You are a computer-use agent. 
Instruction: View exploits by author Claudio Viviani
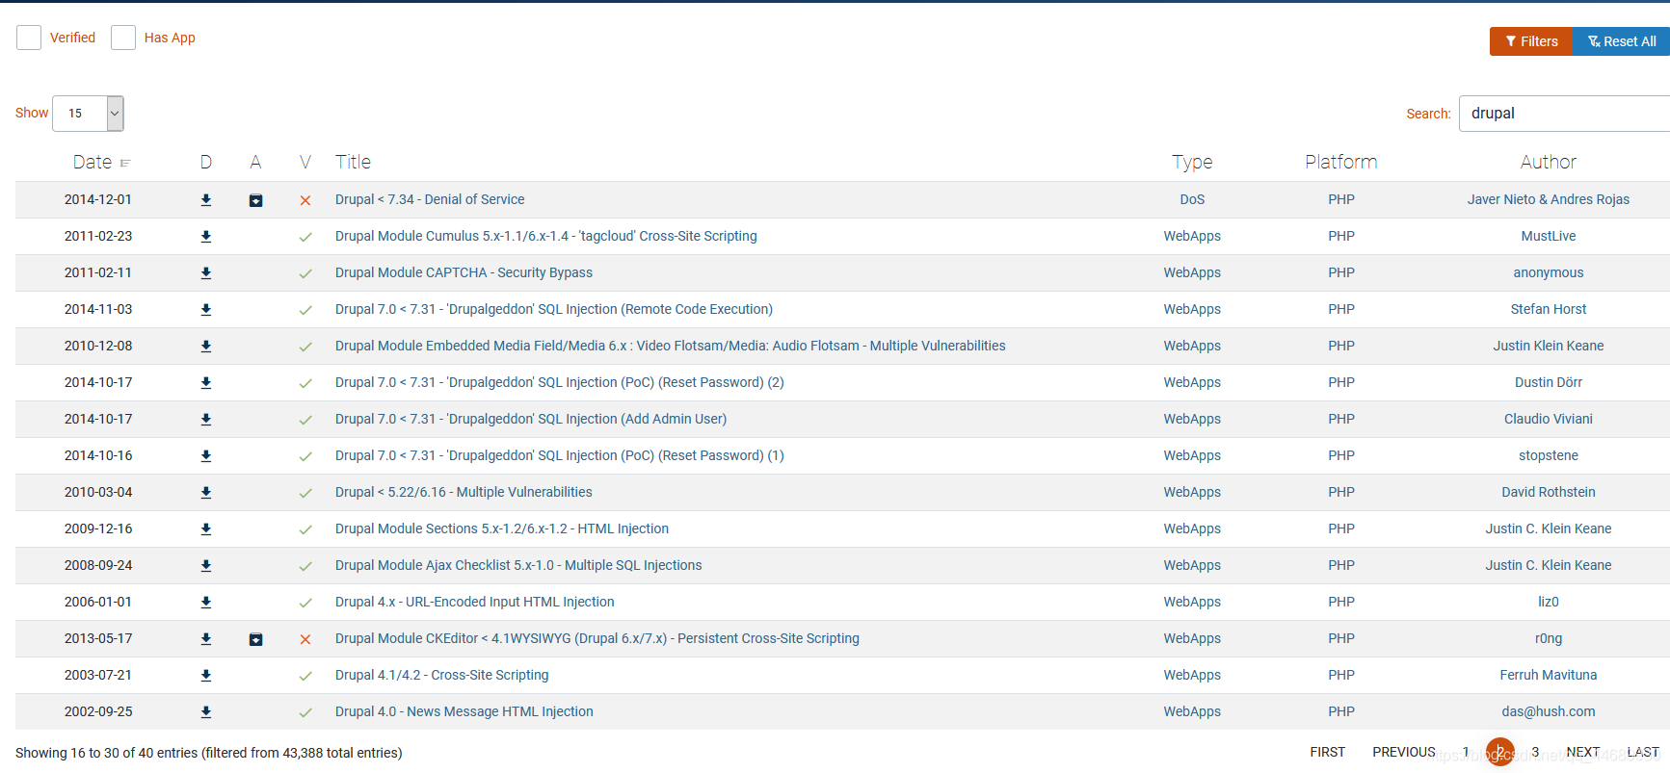click(1549, 419)
